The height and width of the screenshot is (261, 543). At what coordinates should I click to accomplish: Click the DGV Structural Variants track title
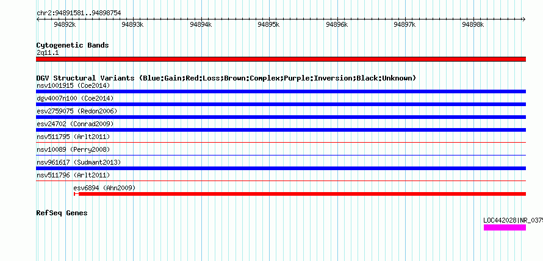(226, 78)
